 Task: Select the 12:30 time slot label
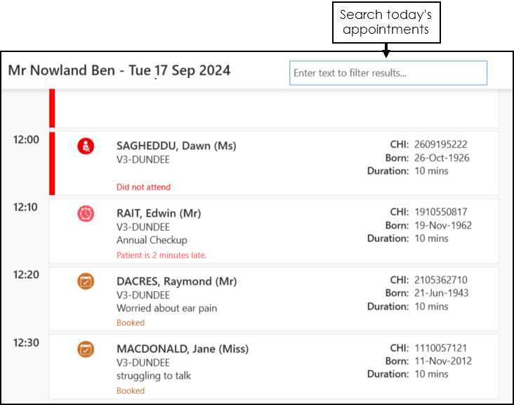(x=26, y=342)
